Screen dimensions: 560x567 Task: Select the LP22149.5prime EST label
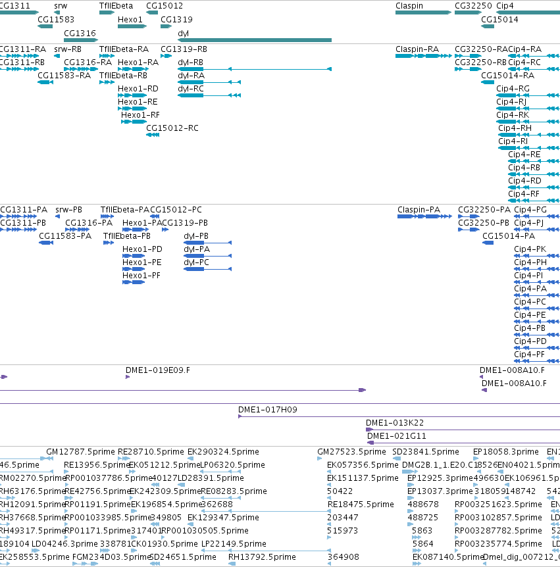[x=234, y=544]
